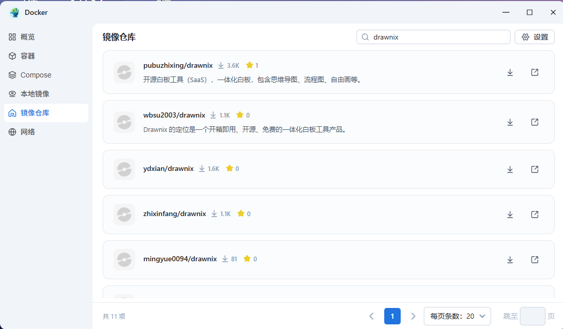Click the Docker app logo icon
This screenshot has height=329, width=563.
(14, 12)
